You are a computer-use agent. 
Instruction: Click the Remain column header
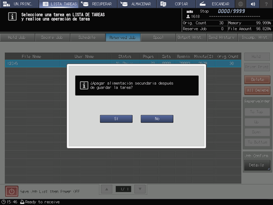pyautogui.click(x=183, y=57)
